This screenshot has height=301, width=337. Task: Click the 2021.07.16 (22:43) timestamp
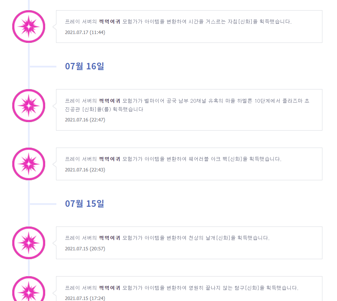(85, 170)
